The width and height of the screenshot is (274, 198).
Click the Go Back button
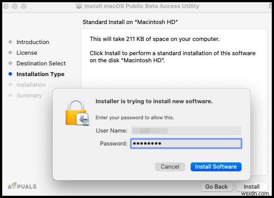pyautogui.click(x=216, y=187)
